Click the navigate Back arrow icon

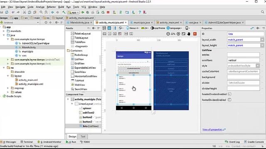(52, 12)
